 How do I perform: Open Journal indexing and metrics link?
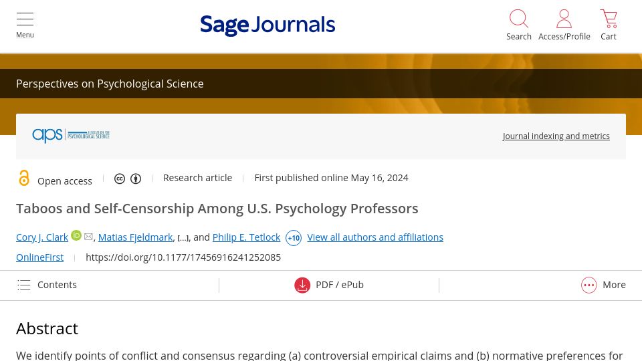pyautogui.click(x=556, y=136)
